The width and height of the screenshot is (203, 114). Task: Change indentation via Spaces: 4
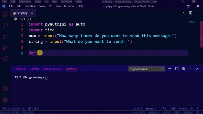151,108
